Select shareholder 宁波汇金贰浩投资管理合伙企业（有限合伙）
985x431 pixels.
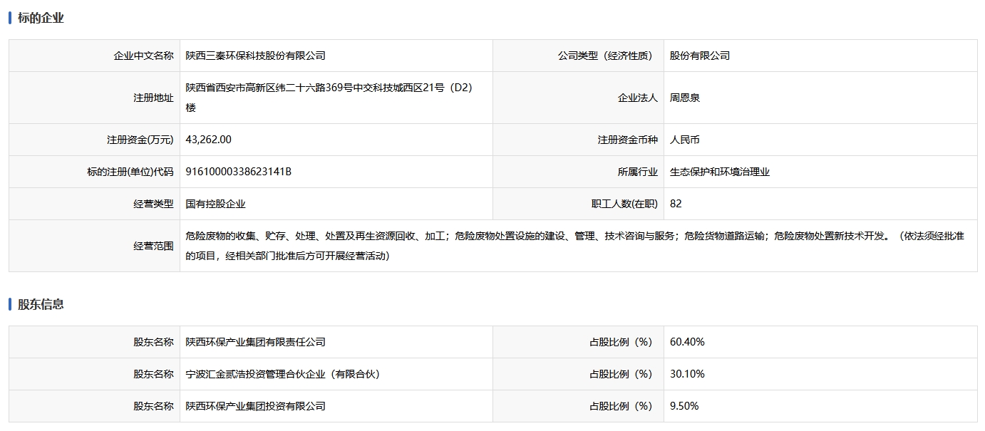pyautogui.click(x=283, y=374)
